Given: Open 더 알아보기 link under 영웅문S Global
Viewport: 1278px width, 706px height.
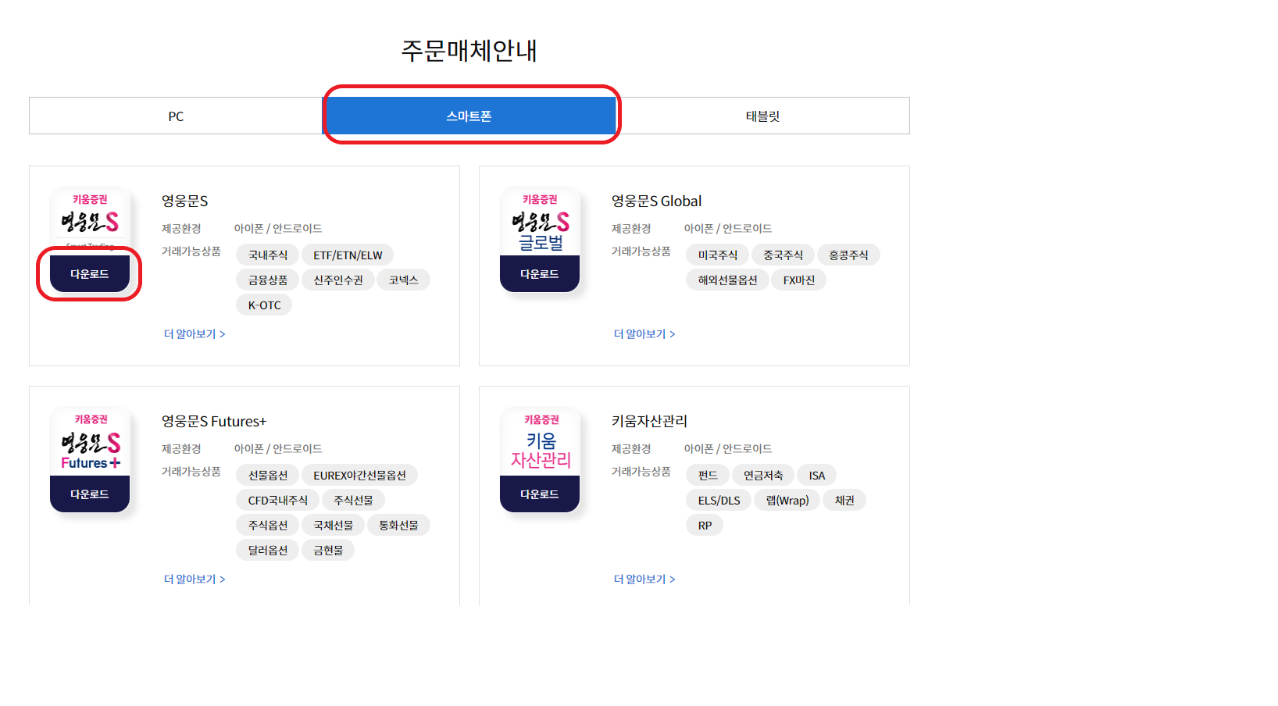Looking at the screenshot, I should click(644, 333).
